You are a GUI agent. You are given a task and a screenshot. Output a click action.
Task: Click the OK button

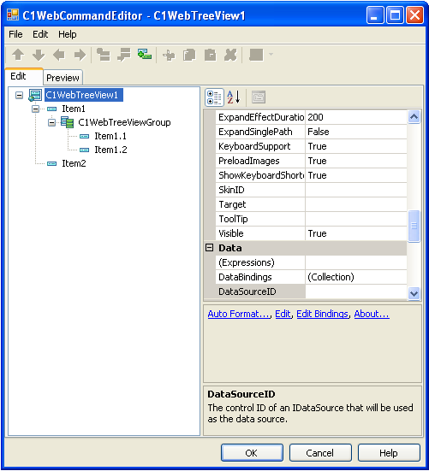(x=252, y=453)
